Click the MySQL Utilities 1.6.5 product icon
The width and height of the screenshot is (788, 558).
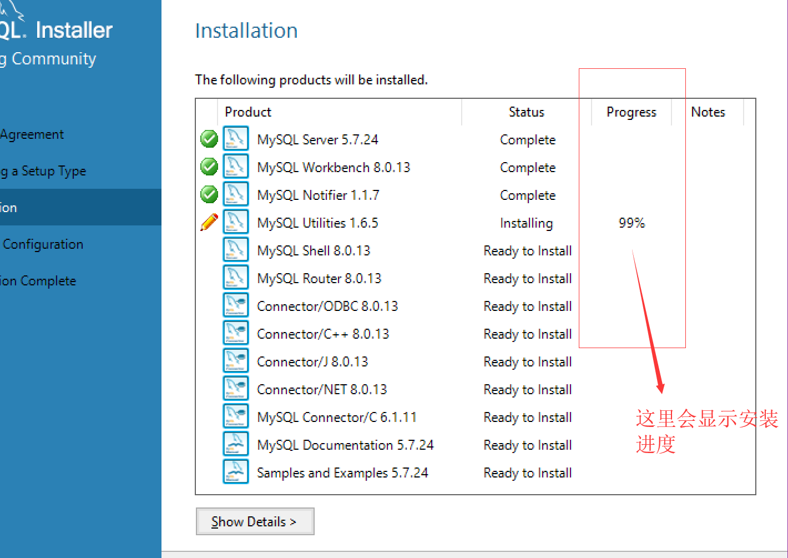pos(236,222)
